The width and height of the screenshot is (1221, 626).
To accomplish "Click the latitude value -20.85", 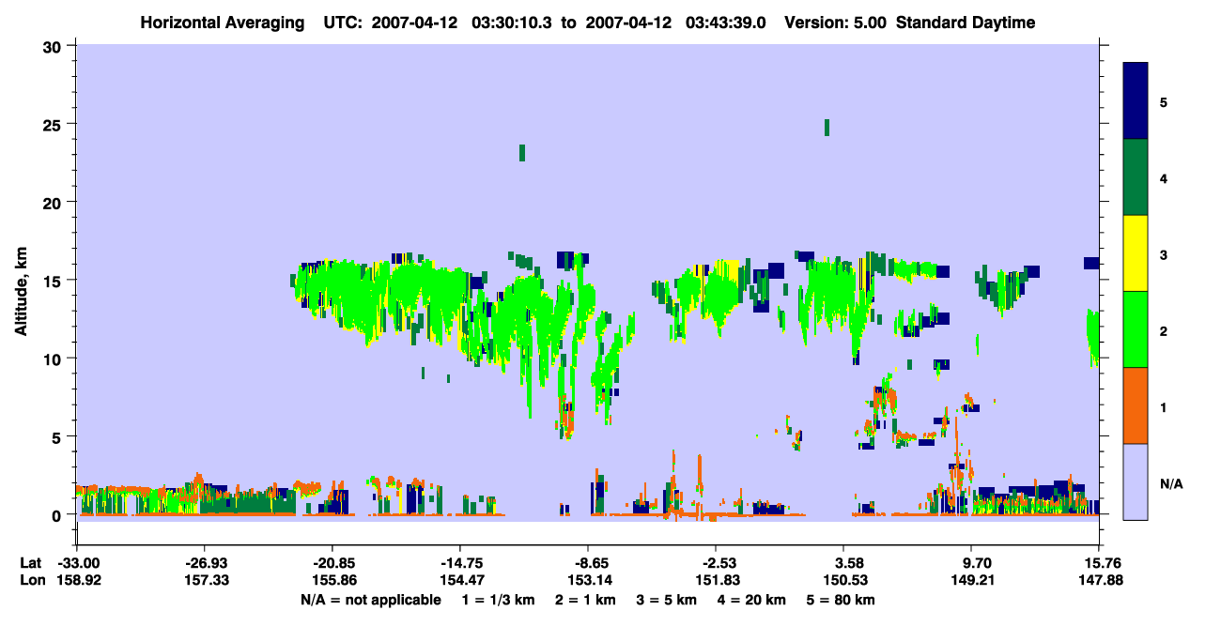I will (x=332, y=563).
